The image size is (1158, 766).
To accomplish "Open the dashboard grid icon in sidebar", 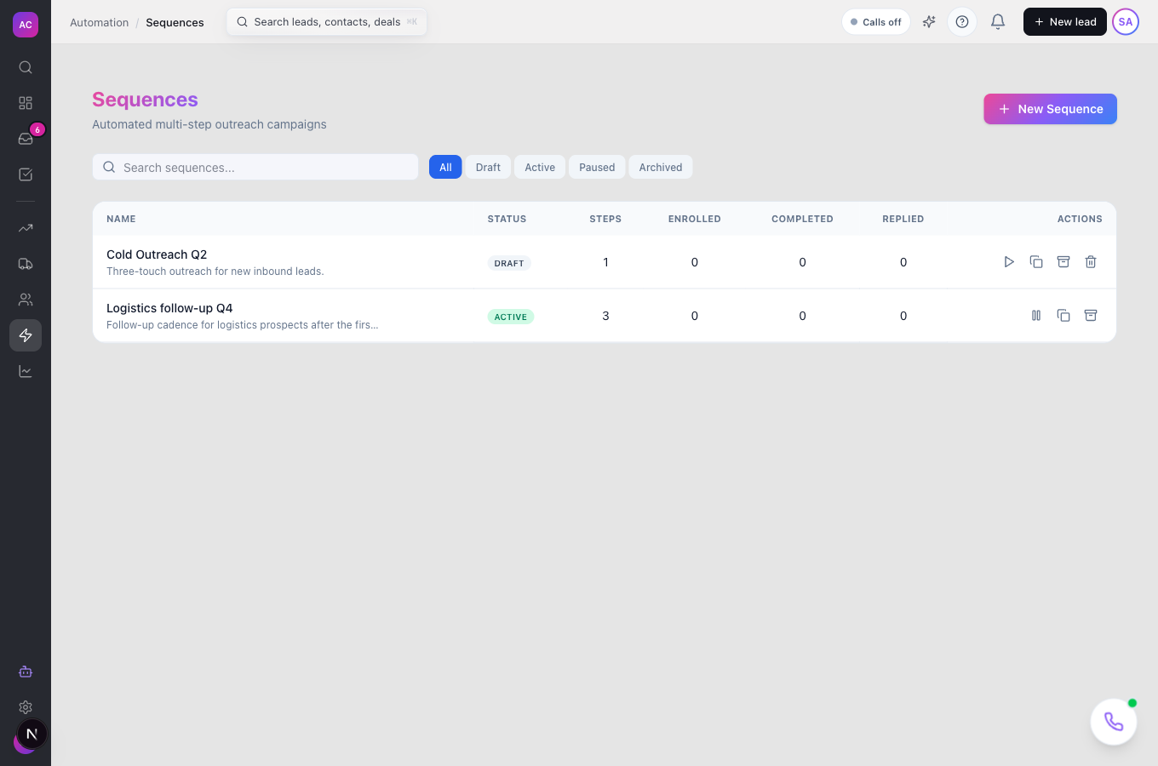I will click(x=26, y=103).
